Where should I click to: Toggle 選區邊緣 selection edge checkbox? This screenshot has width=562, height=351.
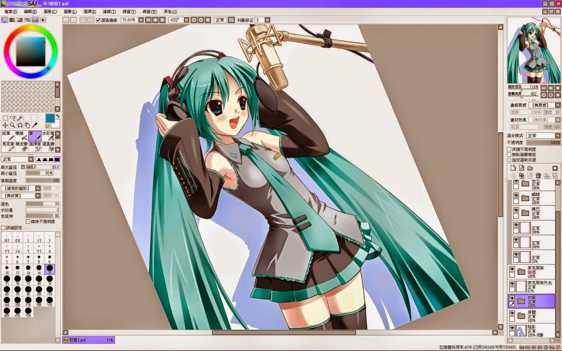98,20
